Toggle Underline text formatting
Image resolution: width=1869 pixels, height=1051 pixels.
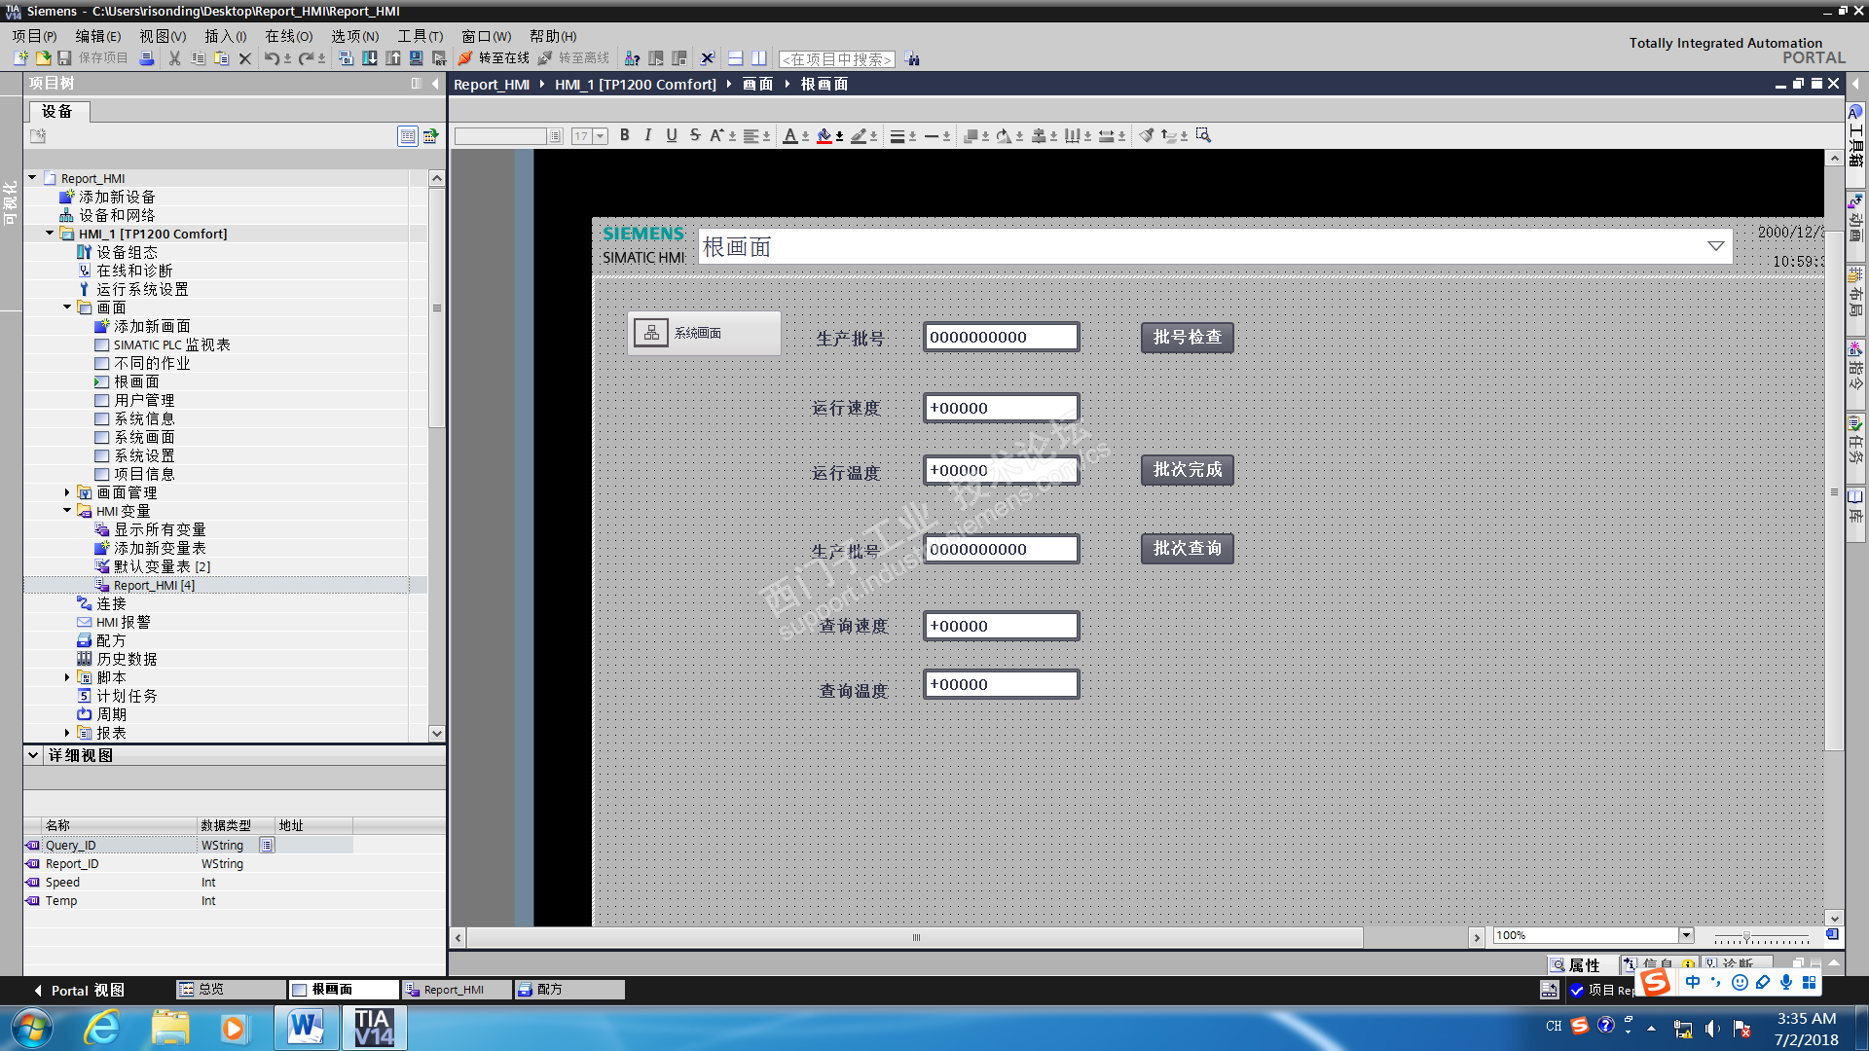tap(671, 135)
